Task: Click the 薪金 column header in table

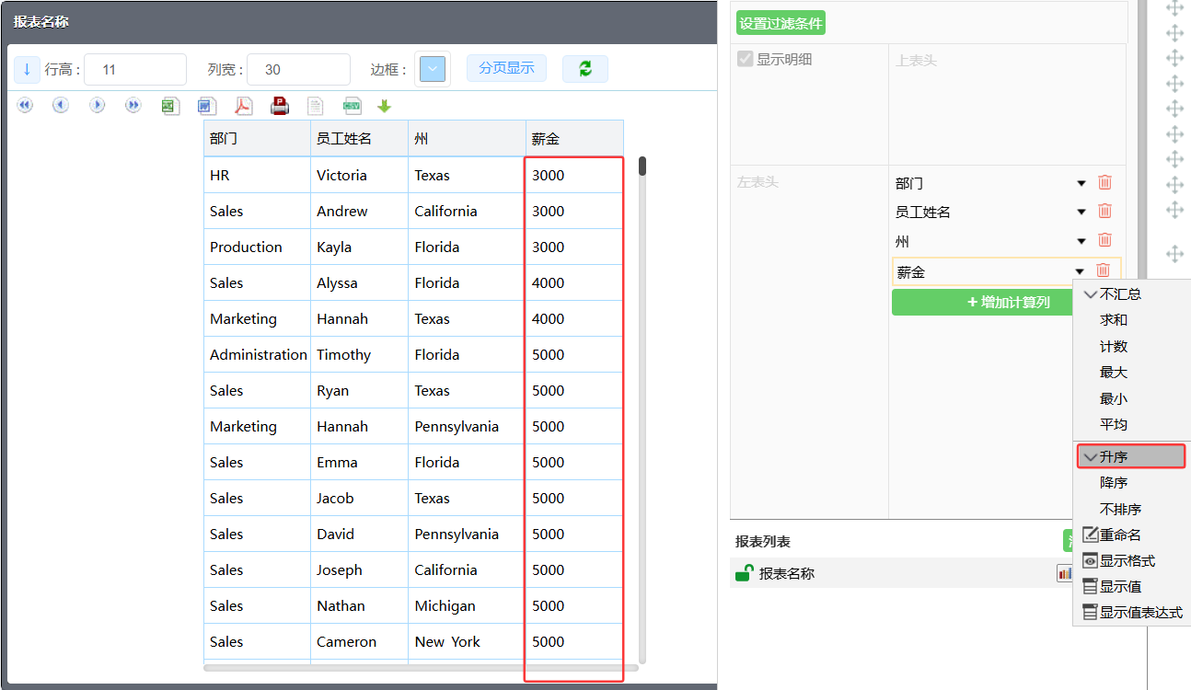Action: point(574,139)
